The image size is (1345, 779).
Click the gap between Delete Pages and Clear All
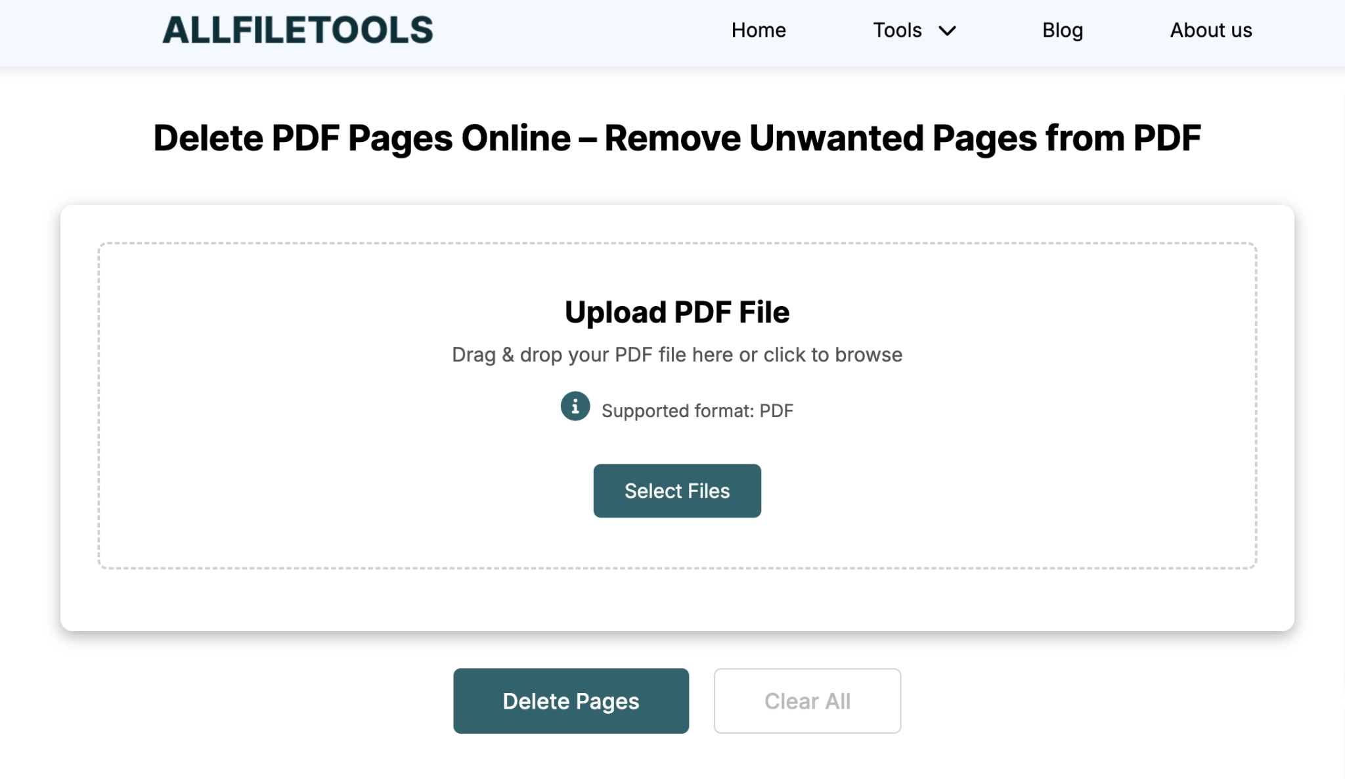701,701
